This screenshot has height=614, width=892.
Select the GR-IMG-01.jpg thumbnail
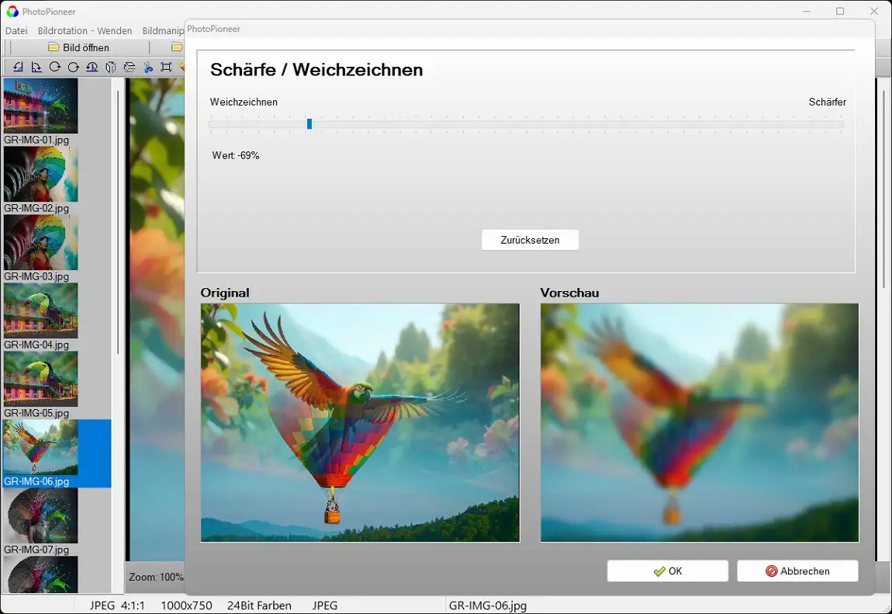click(x=40, y=106)
